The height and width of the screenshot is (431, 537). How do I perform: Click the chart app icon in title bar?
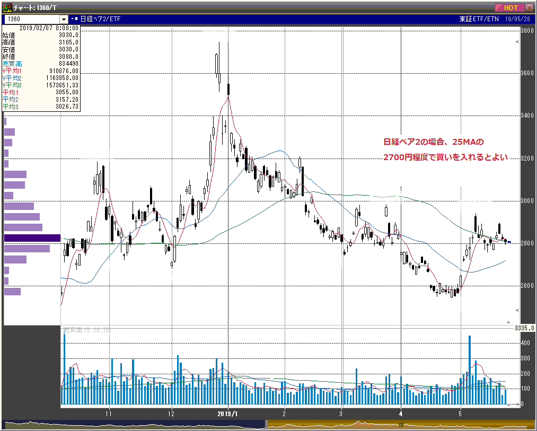pyautogui.click(x=7, y=7)
